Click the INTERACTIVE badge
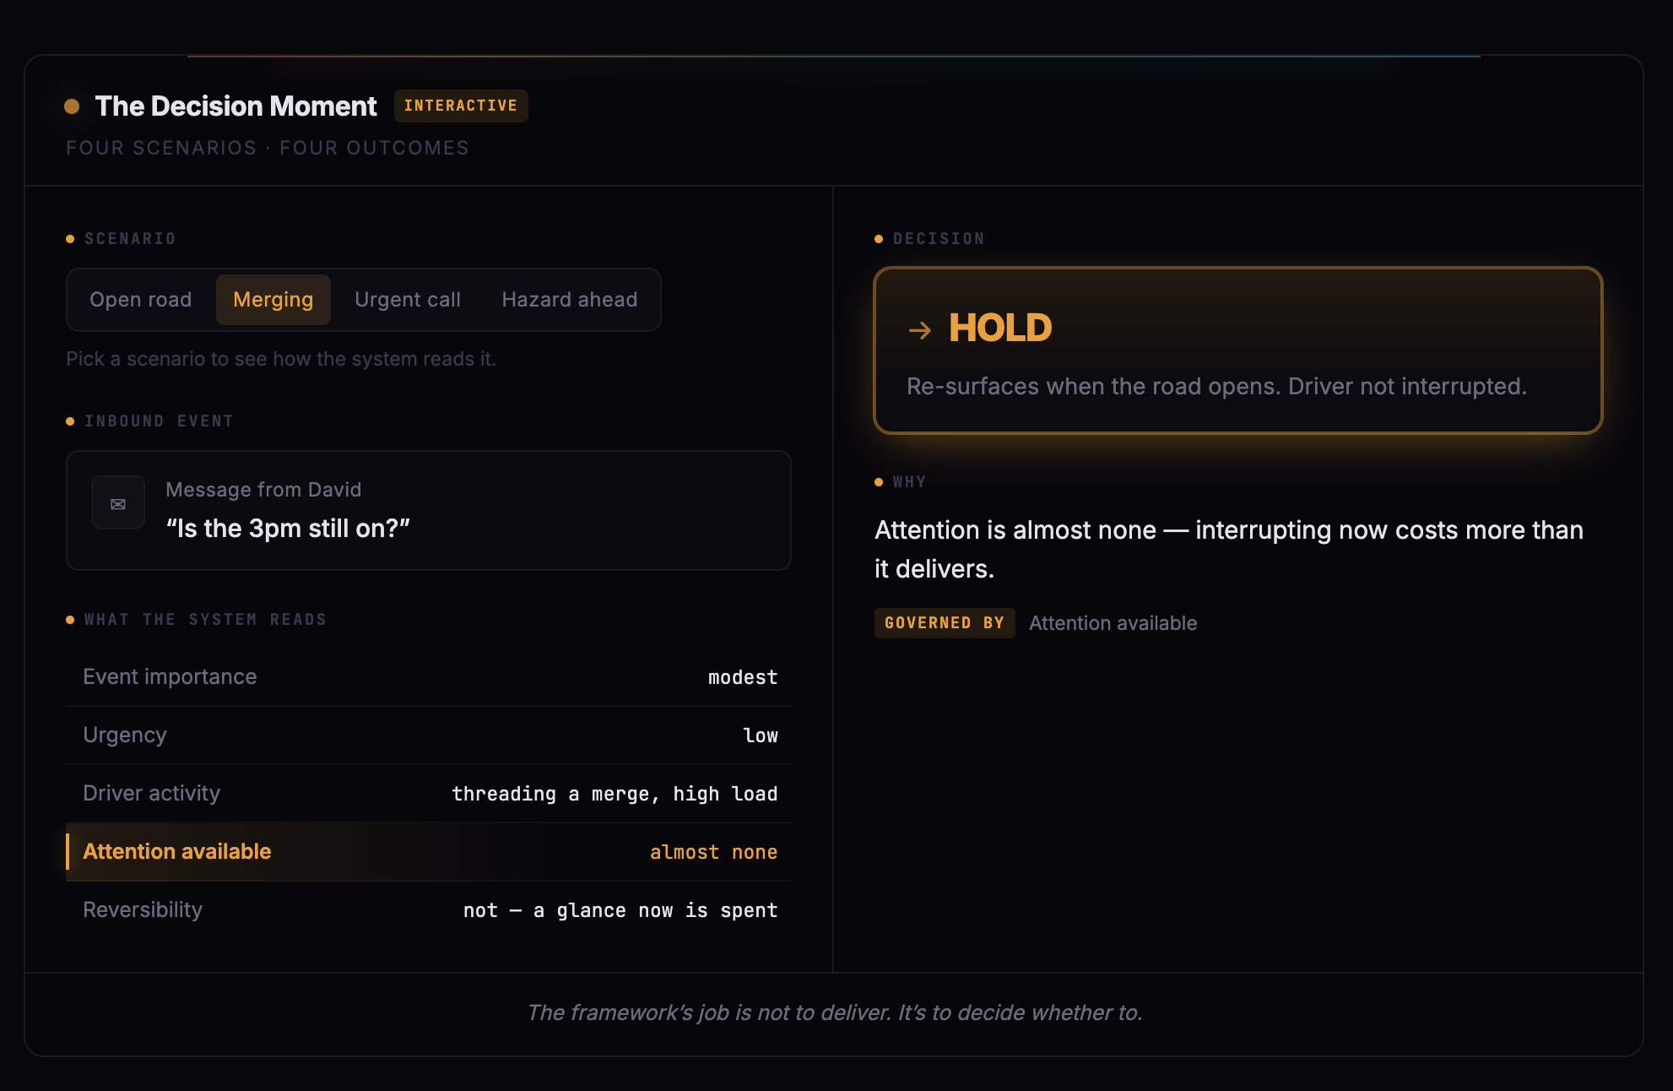1673x1091 pixels. pos(461,106)
